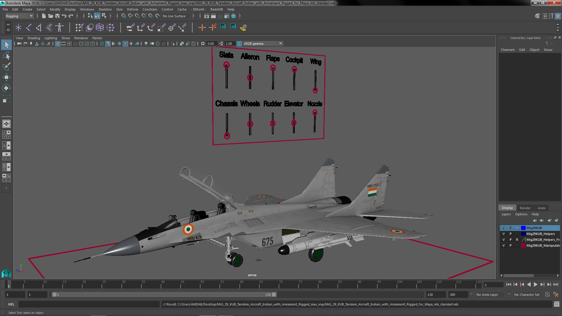Click the Set Key orange cross icon

(x=202, y=28)
